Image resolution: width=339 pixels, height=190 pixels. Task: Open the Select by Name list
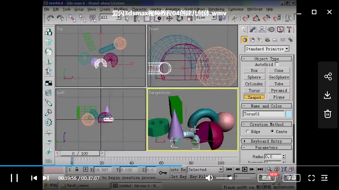pos(137,19)
